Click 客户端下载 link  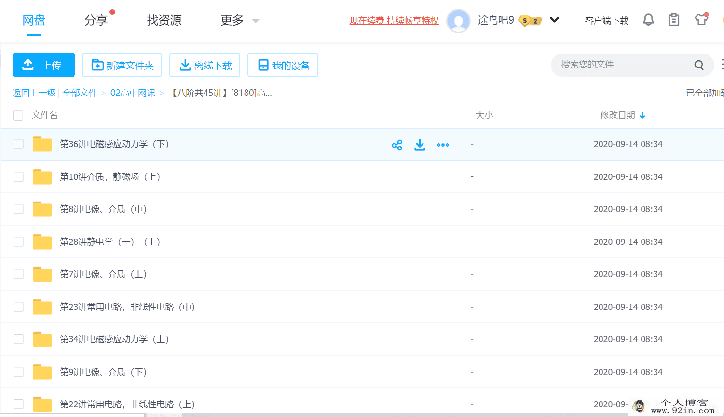coord(606,20)
